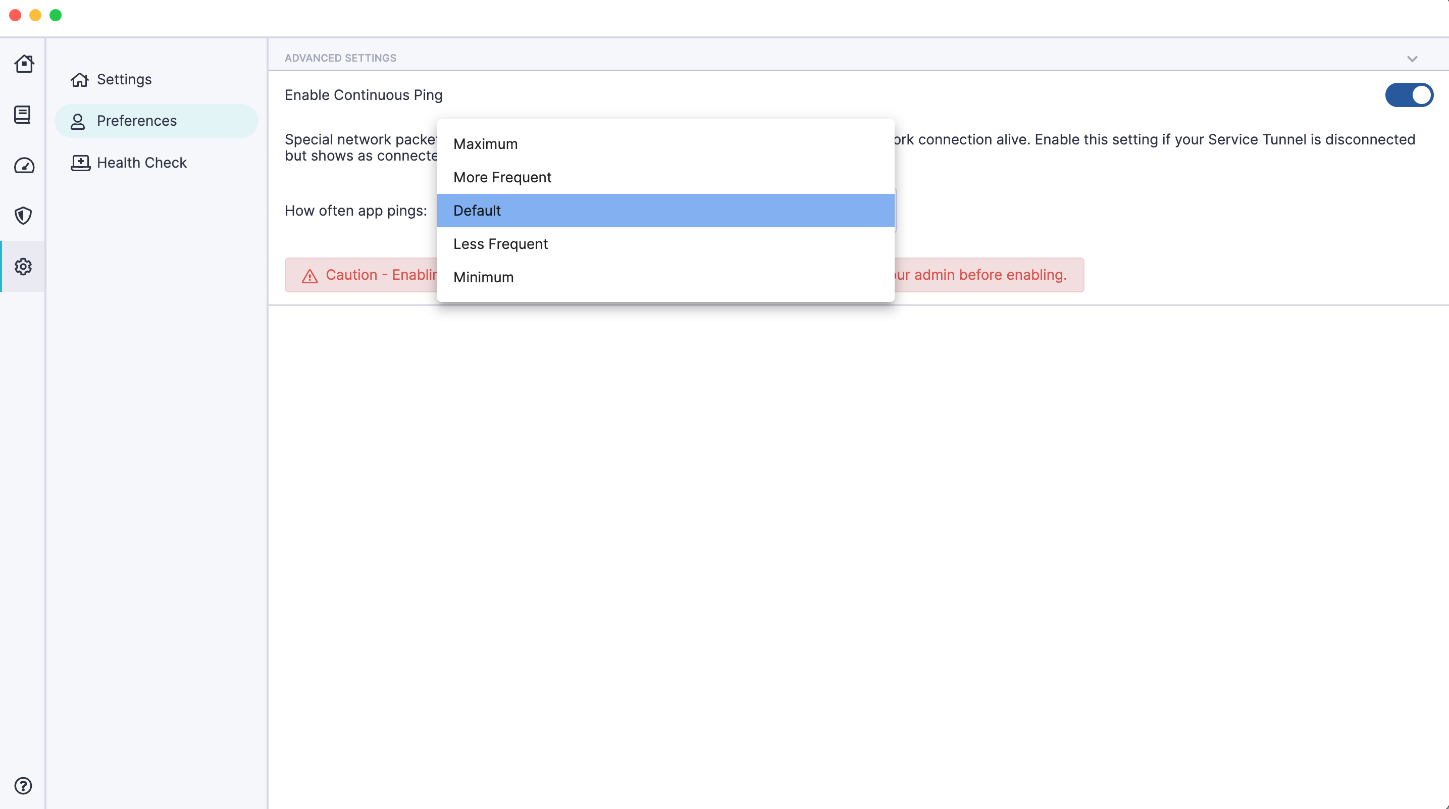Viewport: 1449px width, 809px height.
Task: Toggle Enable Continuous Ping switch
Action: click(x=1408, y=95)
